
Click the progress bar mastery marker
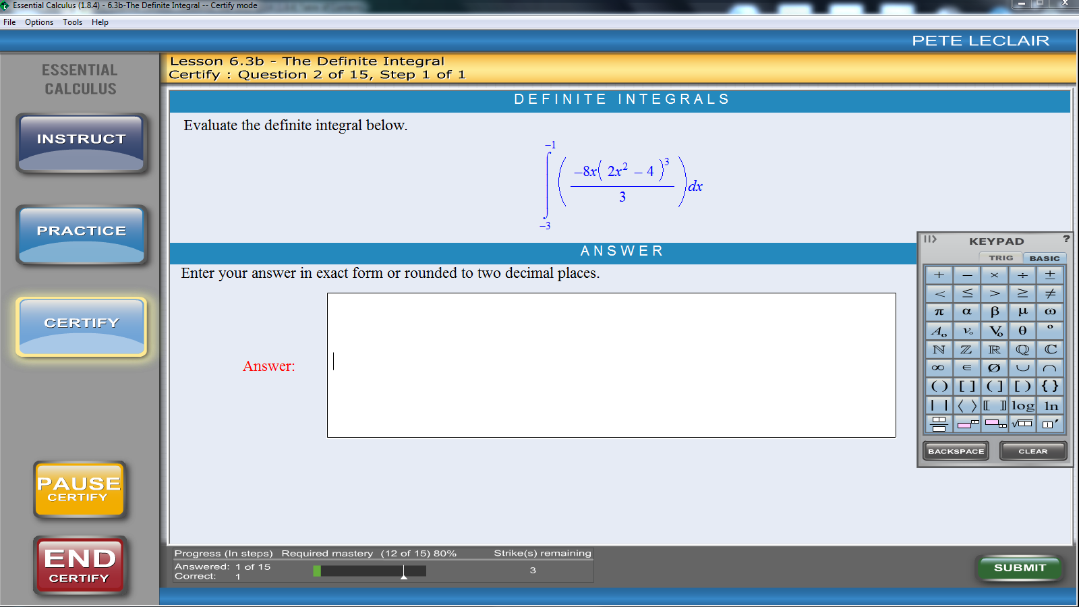403,573
